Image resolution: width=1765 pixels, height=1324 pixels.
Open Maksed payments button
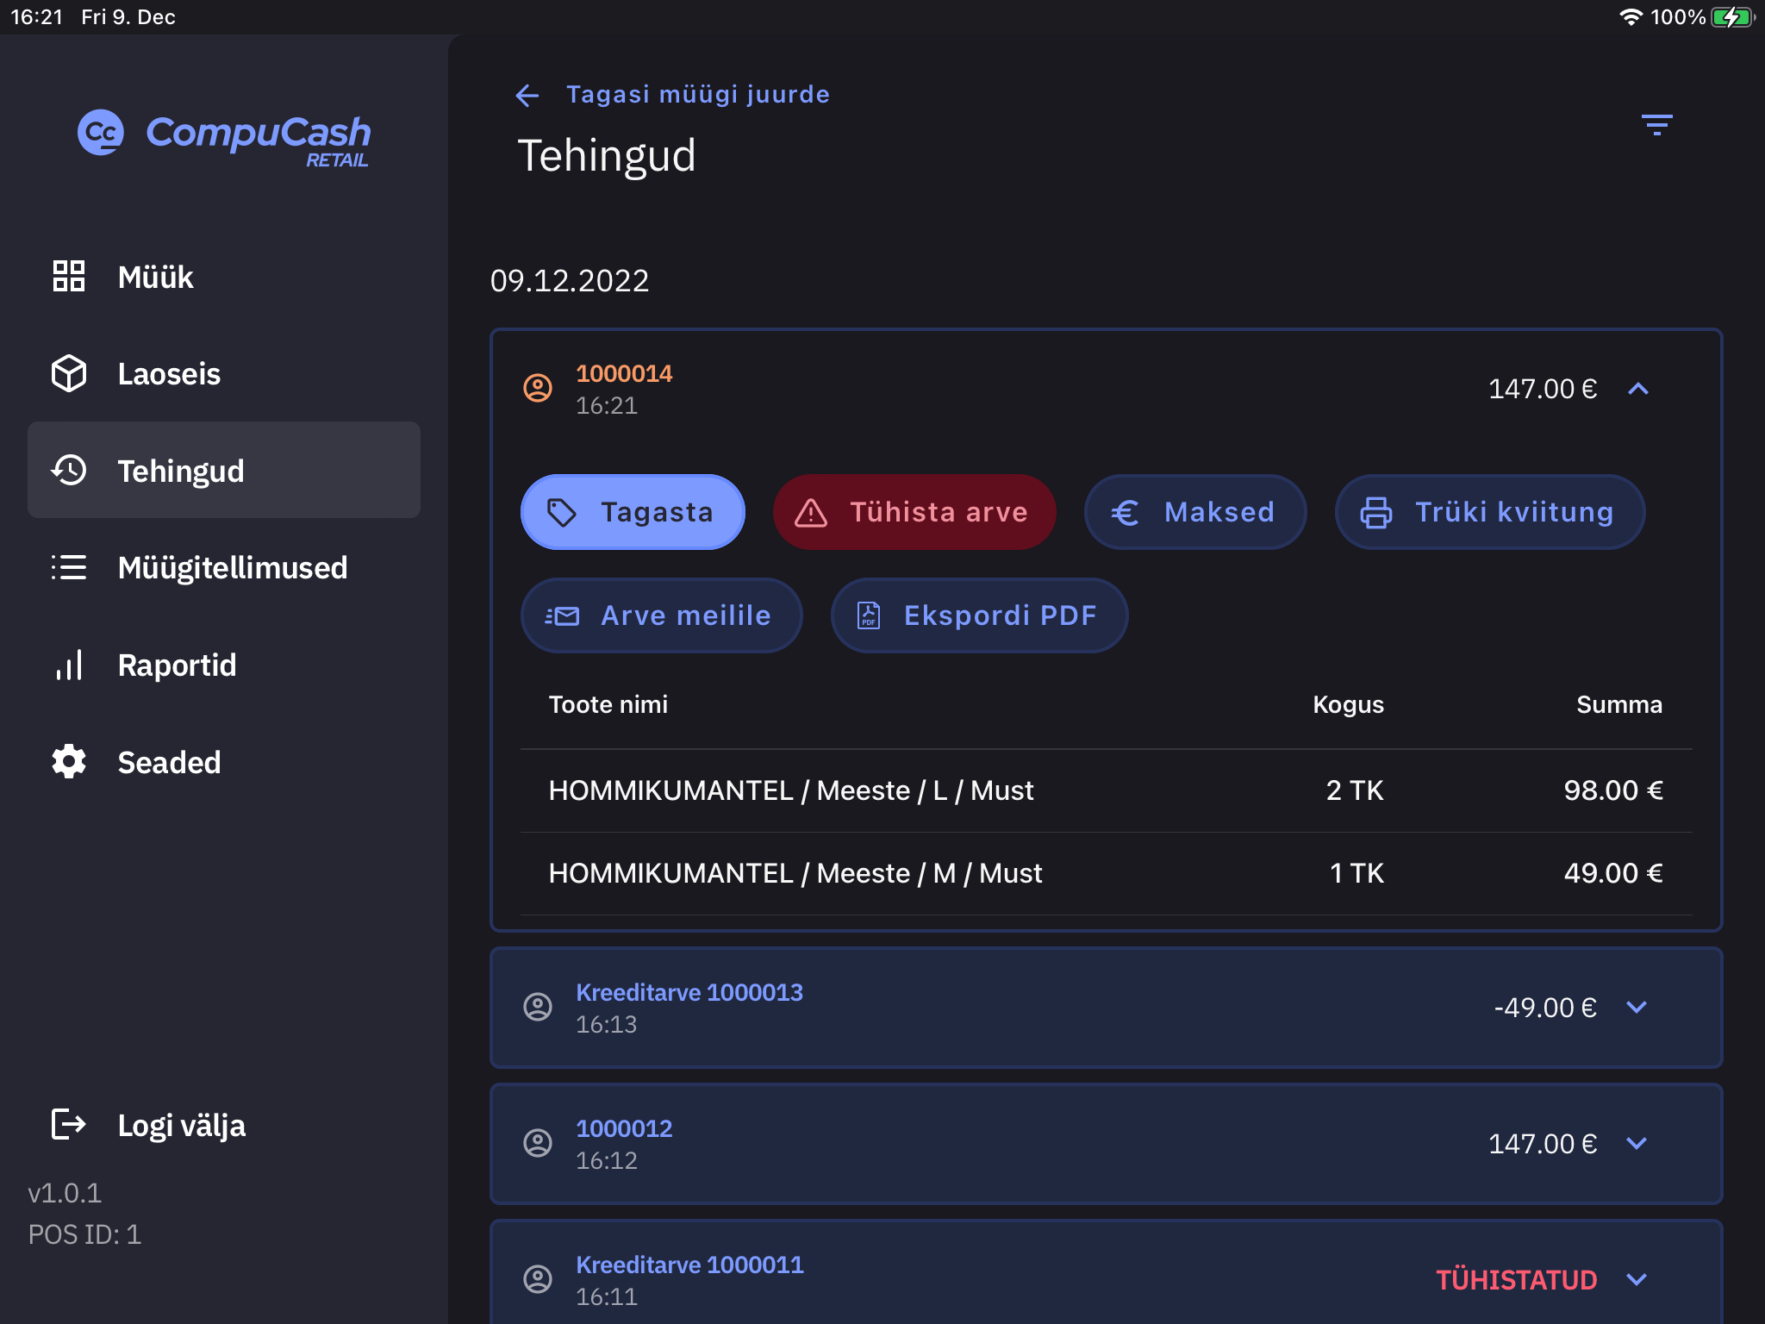[1194, 512]
